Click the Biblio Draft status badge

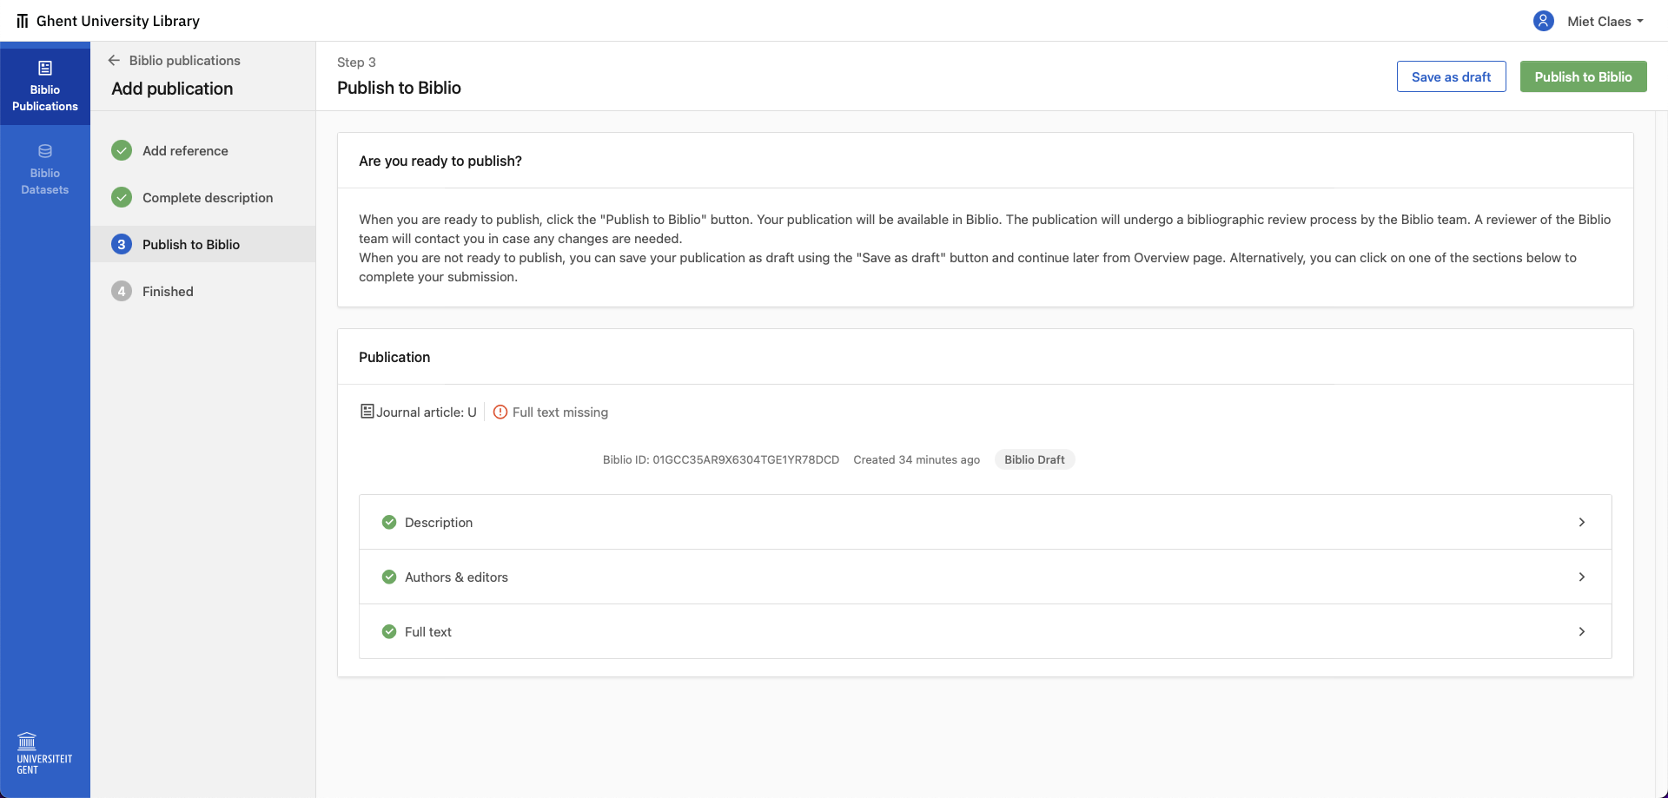pyautogui.click(x=1034, y=459)
